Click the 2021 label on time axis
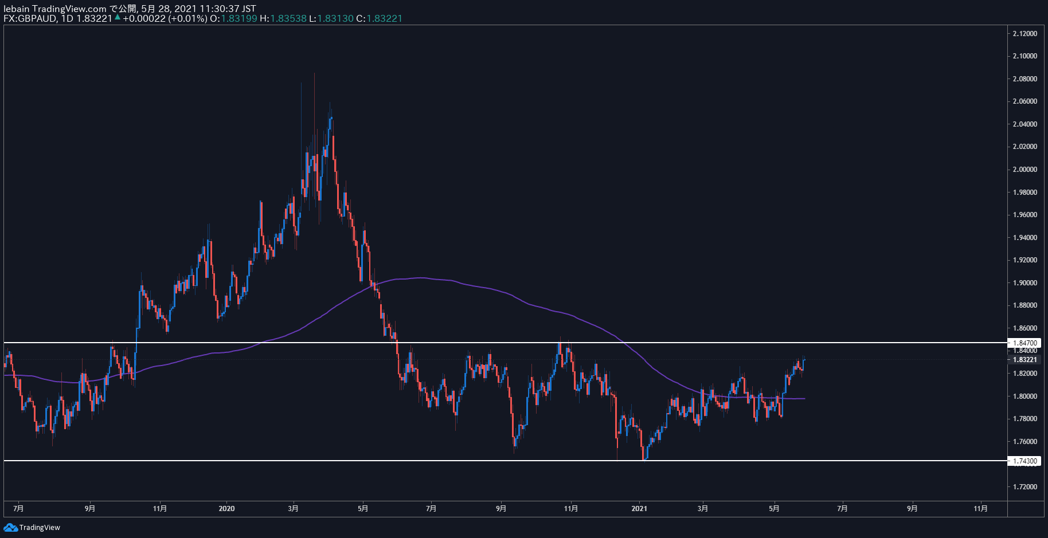This screenshot has width=1048, height=538. [x=639, y=508]
